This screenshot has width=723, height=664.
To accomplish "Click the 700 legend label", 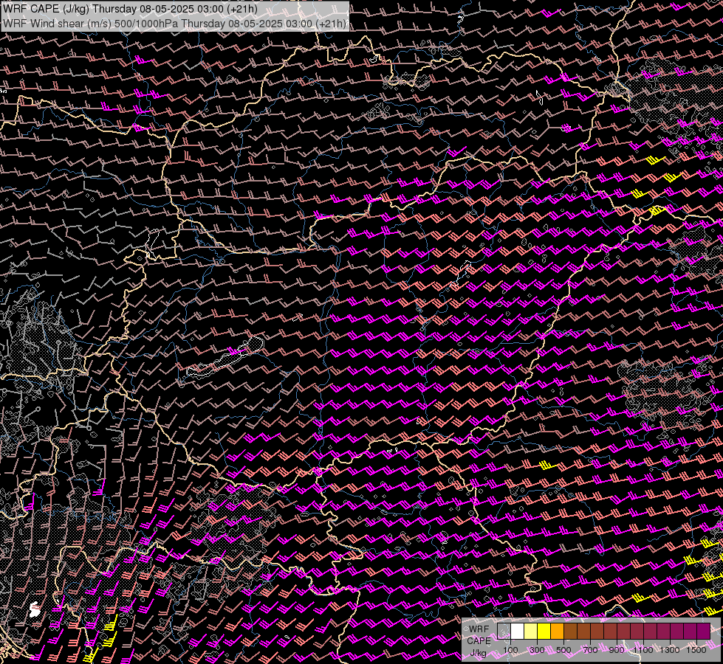I will 590,650.
